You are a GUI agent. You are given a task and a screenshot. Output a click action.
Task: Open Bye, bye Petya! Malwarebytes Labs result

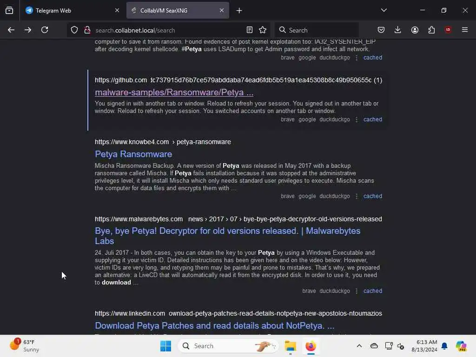click(227, 236)
